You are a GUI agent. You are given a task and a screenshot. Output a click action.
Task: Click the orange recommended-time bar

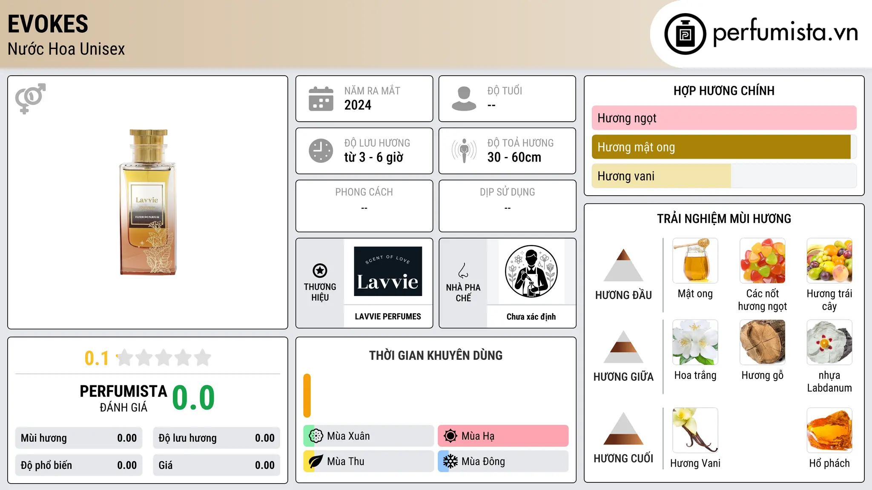307,396
